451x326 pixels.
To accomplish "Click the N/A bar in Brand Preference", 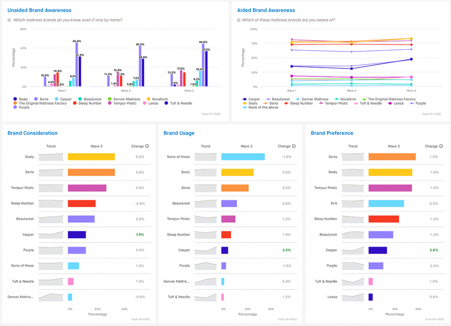I will 386,203.
